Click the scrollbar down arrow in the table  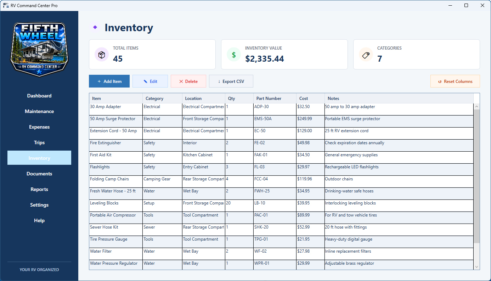point(476,267)
